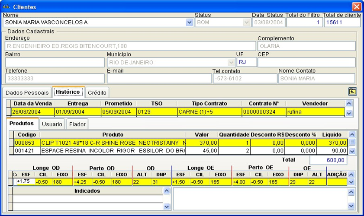This screenshot has width=364, height=216.
Task: Click up arrow of notes box scrollbar
Action: pos(351,192)
